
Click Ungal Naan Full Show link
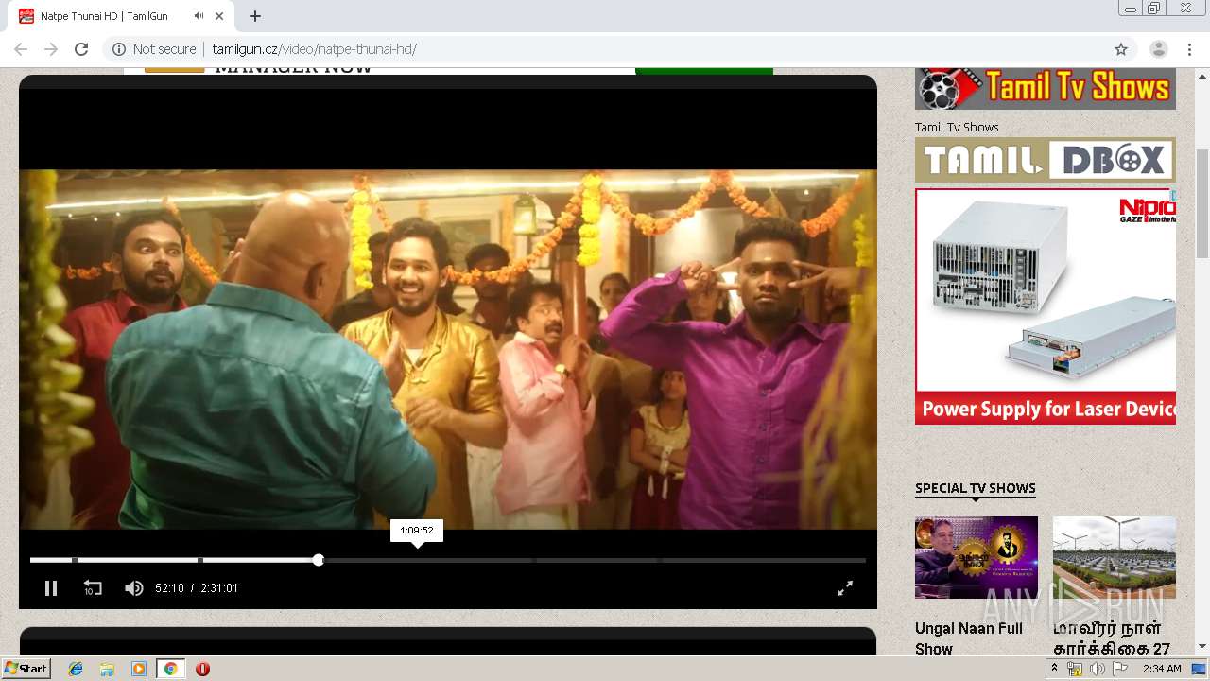[969, 638]
